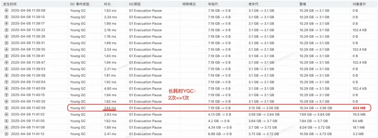Click the 7.69 GB -> 3.64 GB heap cell
Image resolution: width=378 pixels, height=138 pixels.
tap(315, 115)
